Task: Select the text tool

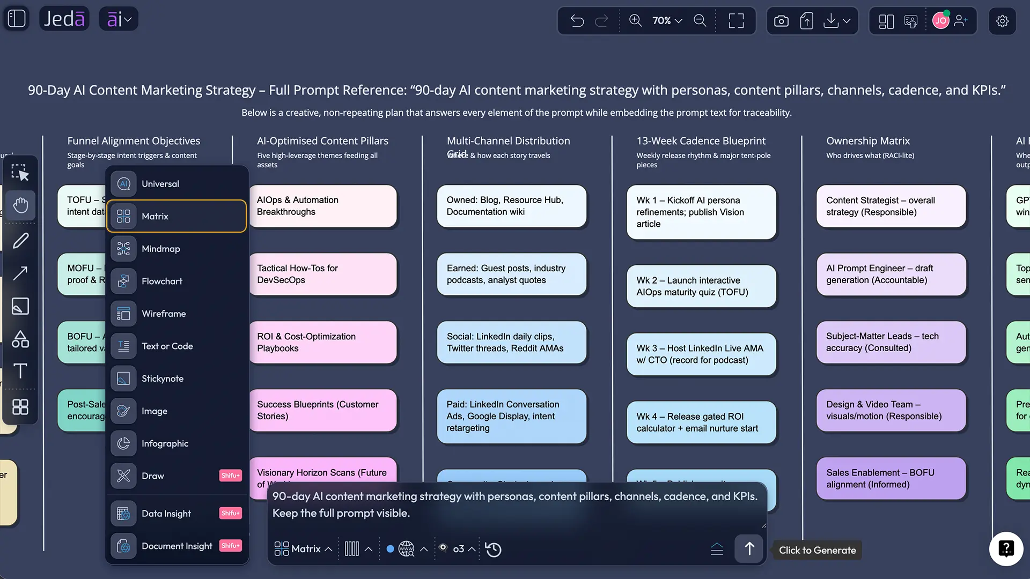Action: click(20, 371)
